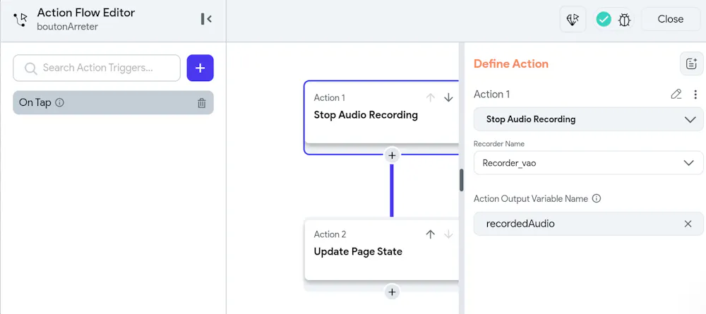Open the Recorder_vao recorder name dropdown
Image resolution: width=706 pixels, height=314 pixels.
(589, 163)
